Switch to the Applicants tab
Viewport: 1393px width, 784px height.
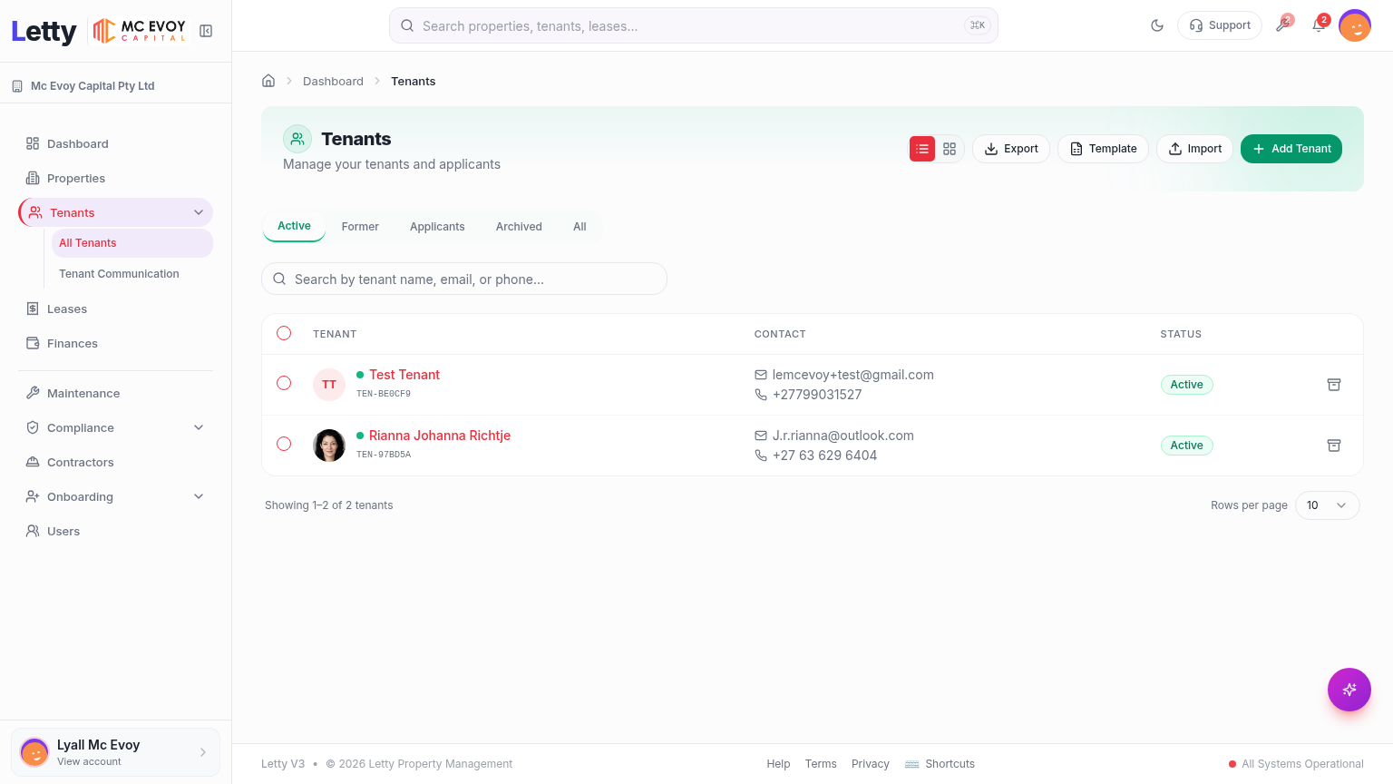437,227
